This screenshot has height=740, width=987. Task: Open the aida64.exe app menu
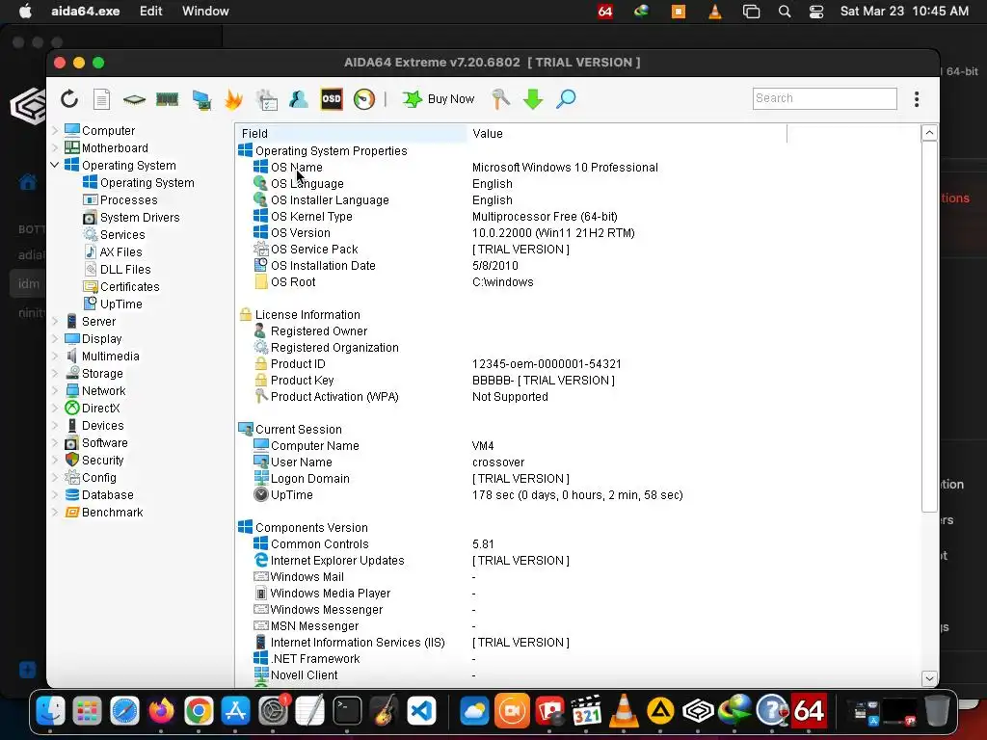(x=85, y=12)
